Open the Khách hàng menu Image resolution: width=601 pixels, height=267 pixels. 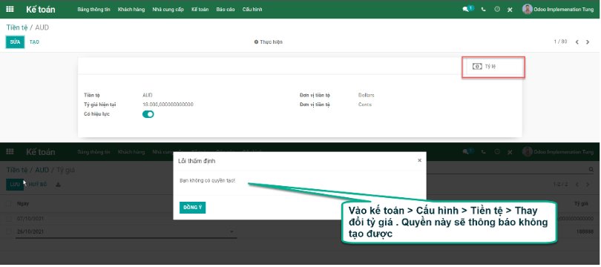pyautogui.click(x=131, y=10)
